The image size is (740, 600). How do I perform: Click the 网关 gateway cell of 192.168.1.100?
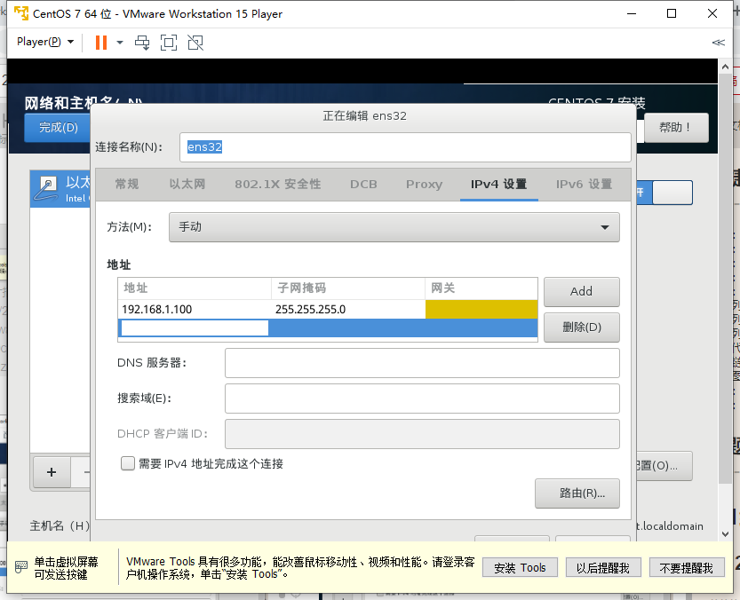point(481,310)
